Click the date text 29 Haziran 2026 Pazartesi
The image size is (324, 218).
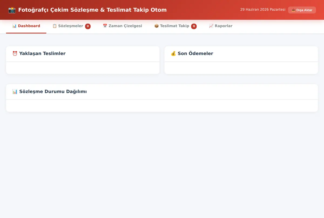pos(263,9)
